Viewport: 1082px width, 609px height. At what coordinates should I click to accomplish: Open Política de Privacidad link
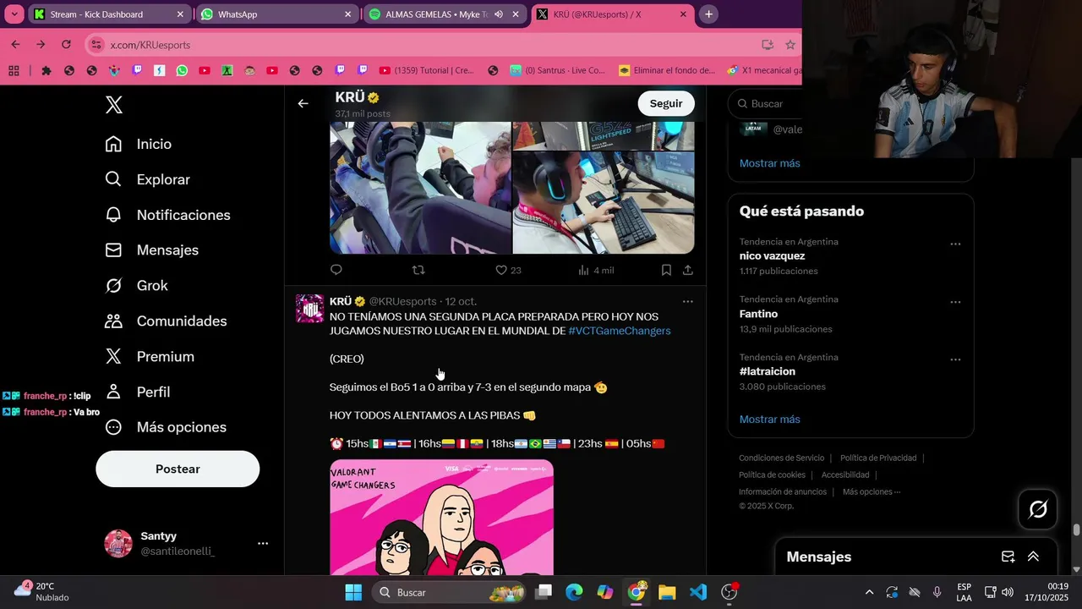(x=878, y=458)
